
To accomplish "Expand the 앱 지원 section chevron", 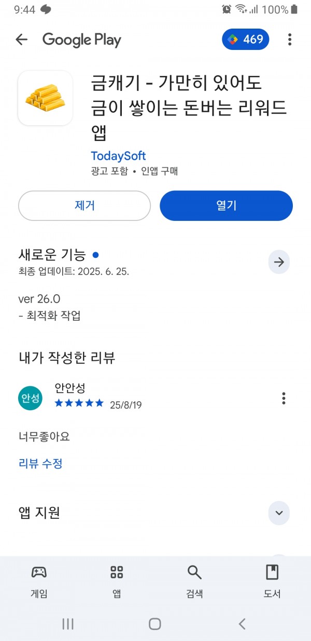I will tap(279, 513).
